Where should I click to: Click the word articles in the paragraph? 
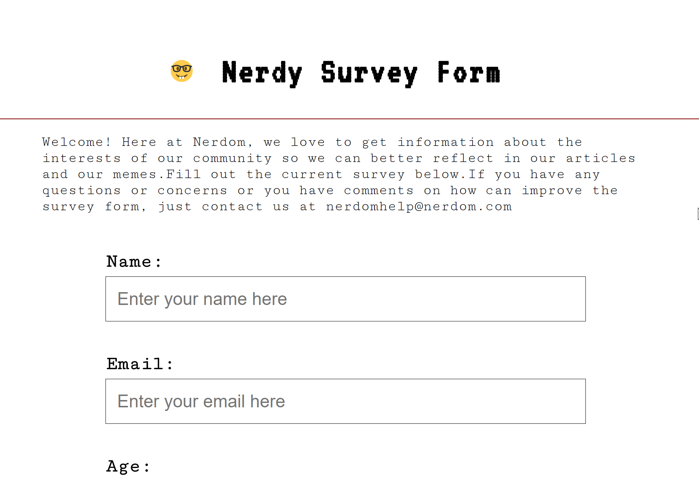point(600,158)
